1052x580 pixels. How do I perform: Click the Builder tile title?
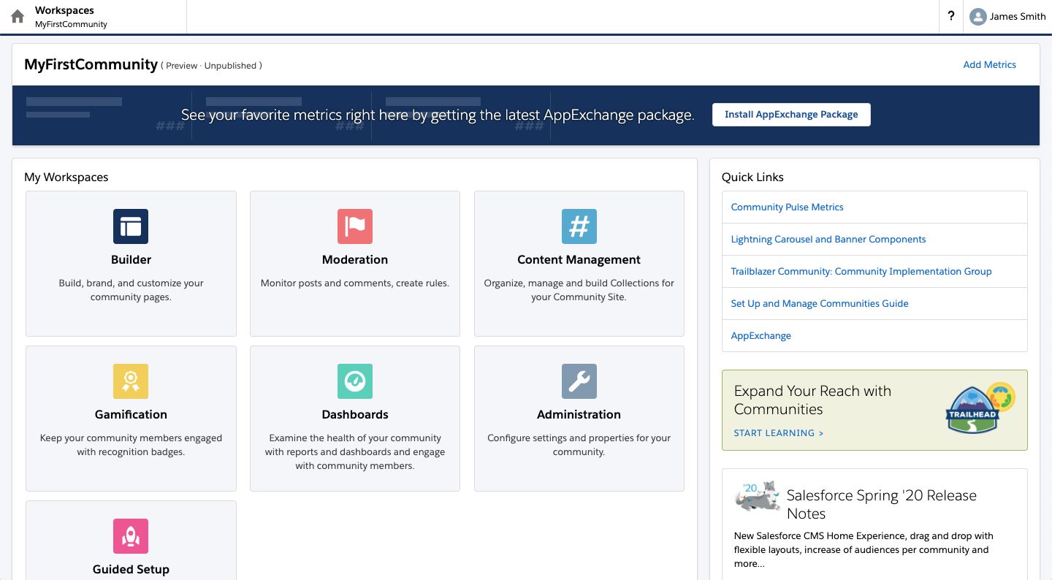(x=131, y=259)
